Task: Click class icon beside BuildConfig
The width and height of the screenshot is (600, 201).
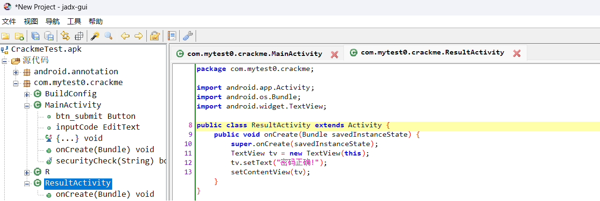Action: coord(38,94)
